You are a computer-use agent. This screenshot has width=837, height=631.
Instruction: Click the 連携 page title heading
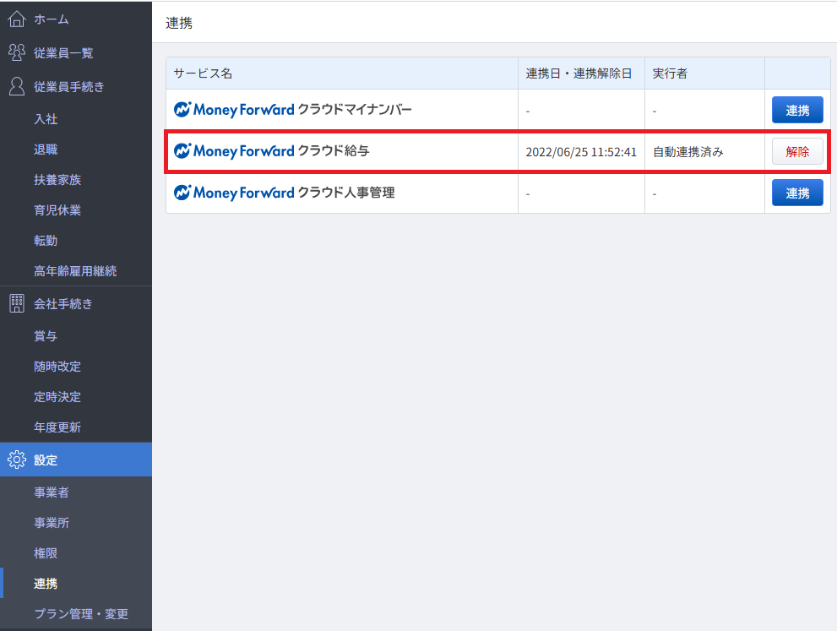click(x=179, y=23)
